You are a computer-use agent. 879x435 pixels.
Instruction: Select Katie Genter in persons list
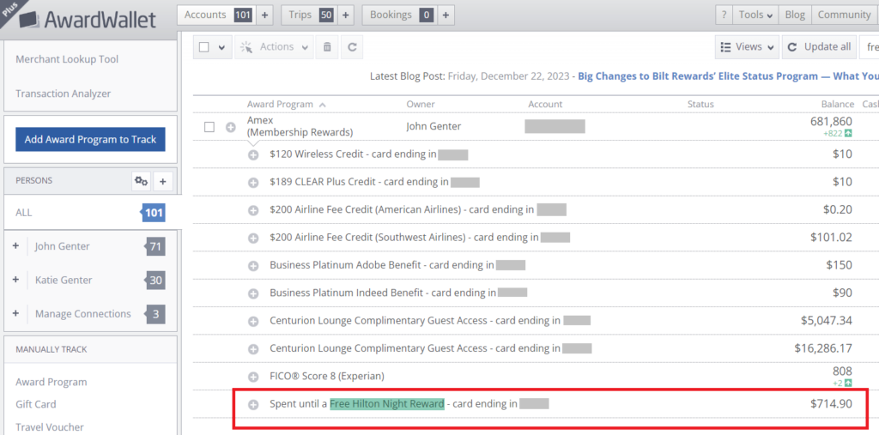click(64, 280)
